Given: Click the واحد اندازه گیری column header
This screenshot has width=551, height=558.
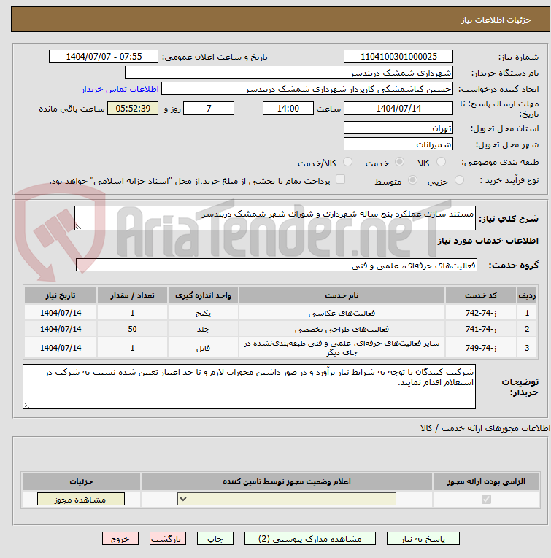Looking at the screenshot, I should pyautogui.click(x=203, y=295).
